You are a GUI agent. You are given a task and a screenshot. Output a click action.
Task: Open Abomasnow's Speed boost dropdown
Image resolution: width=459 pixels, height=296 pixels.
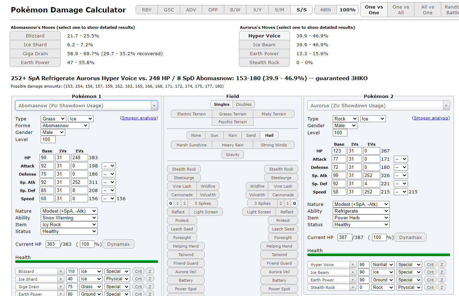(109, 198)
